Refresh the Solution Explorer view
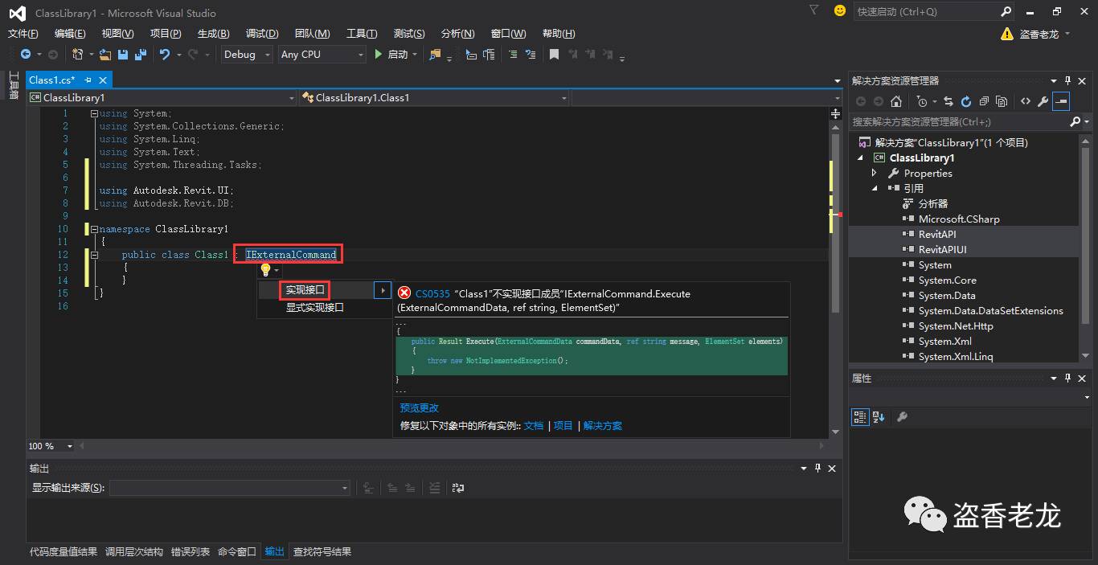The height and width of the screenshot is (565, 1098). coord(965,101)
